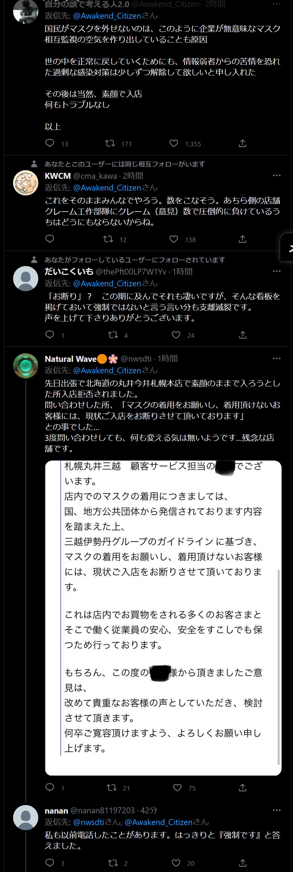Image resolution: width=293 pixels, height=872 pixels.
Task: Open more options for the Natural Wave tweet
Action: click(277, 358)
